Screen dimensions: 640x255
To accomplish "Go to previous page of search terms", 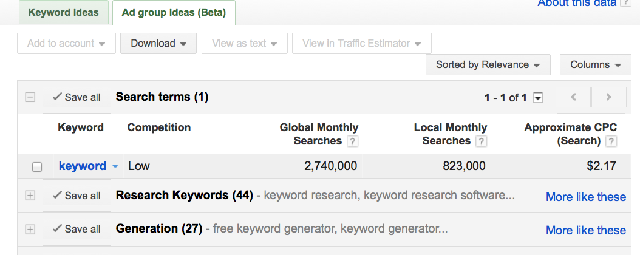I will (573, 97).
